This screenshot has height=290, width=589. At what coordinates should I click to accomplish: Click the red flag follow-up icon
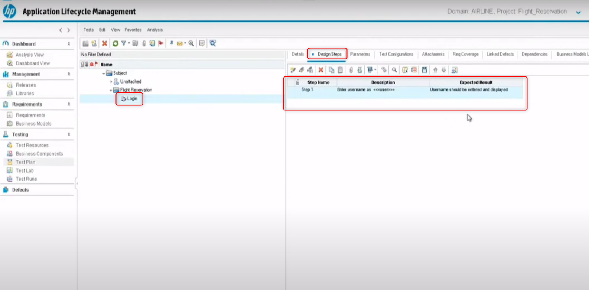(161, 43)
